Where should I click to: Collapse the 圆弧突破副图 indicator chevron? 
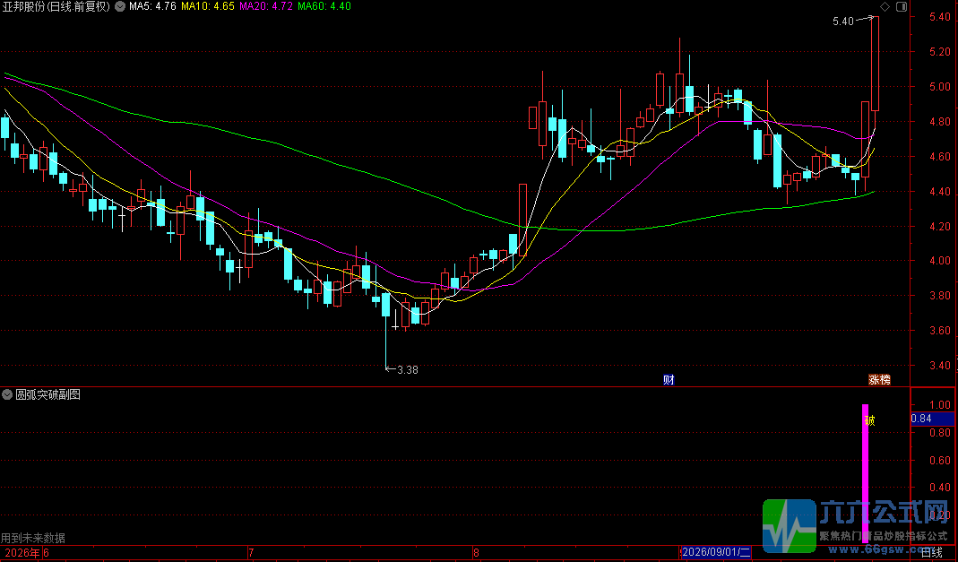coord(8,394)
